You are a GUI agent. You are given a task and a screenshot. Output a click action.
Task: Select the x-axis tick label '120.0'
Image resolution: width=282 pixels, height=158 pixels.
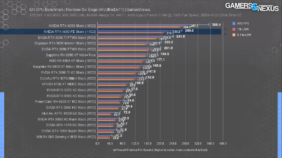tap(135, 144)
